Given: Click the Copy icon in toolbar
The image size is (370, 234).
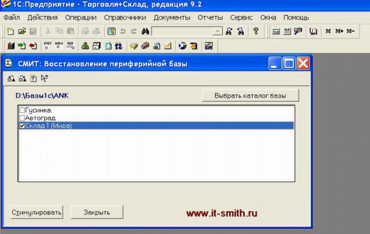Looking at the screenshot, I should click(59, 31).
